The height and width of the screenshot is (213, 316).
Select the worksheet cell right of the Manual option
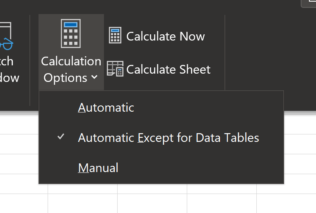click(300, 164)
